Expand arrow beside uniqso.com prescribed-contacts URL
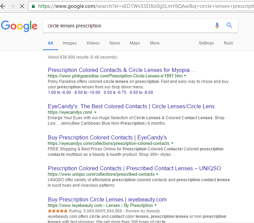This screenshot has width=254, height=223. pos(157,174)
